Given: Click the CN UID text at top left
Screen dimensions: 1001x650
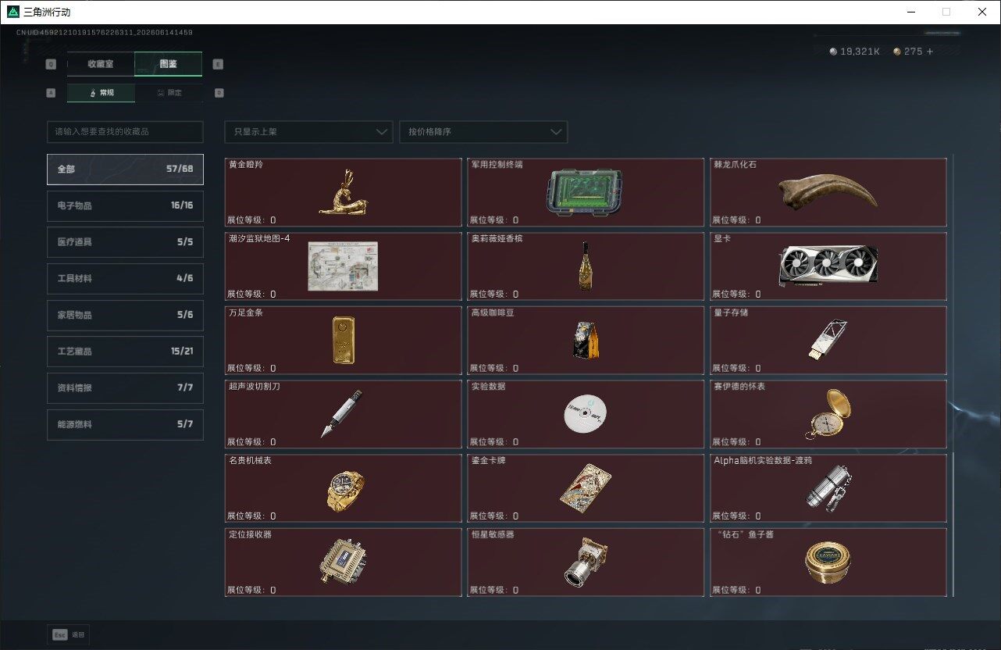Looking at the screenshot, I should pos(105,33).
